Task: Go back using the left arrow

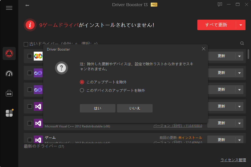Action: [27, 5]
